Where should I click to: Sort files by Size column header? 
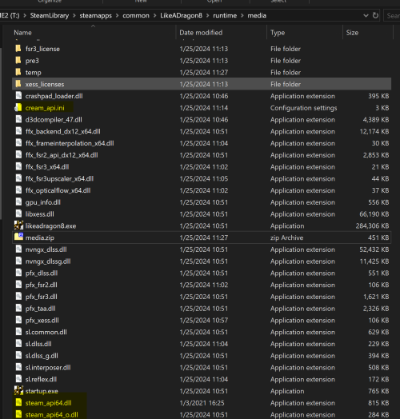(x=352, y=33)
